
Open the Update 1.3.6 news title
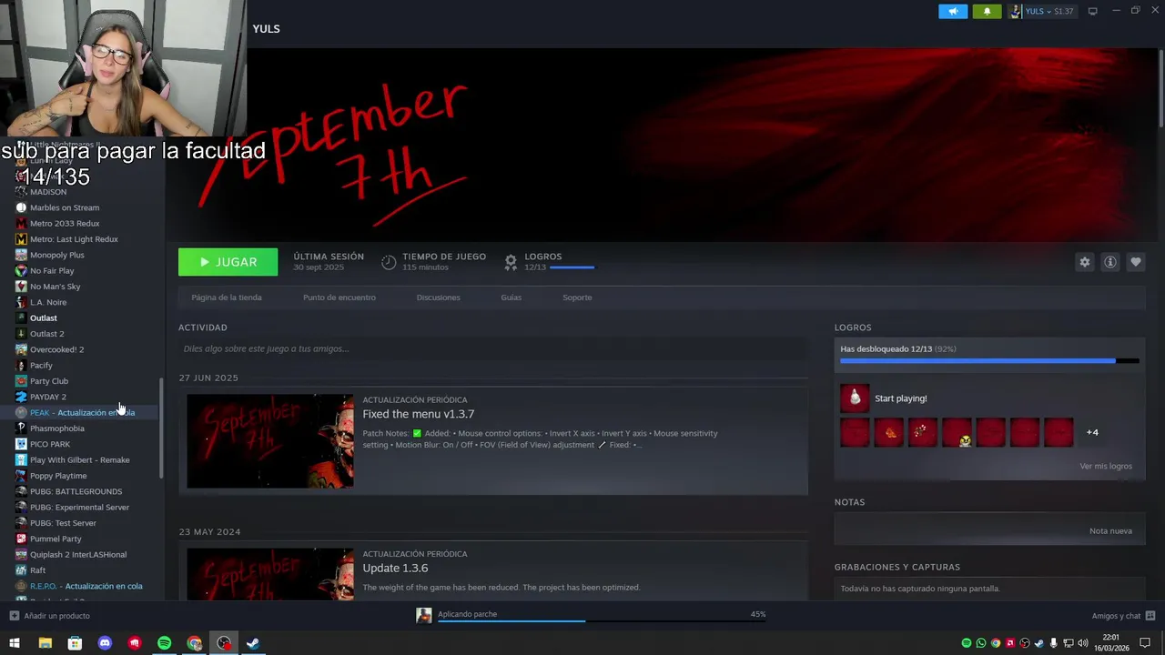pyautogui.click(x=395, y=568)
